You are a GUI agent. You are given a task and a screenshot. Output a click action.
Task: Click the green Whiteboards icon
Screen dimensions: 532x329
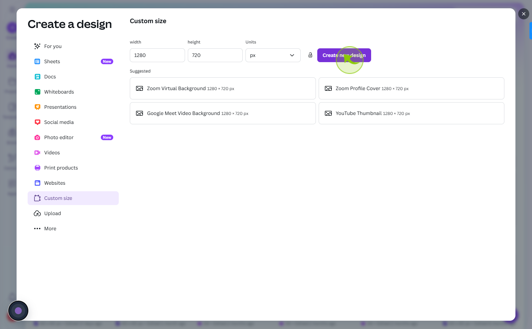(37, 92)
